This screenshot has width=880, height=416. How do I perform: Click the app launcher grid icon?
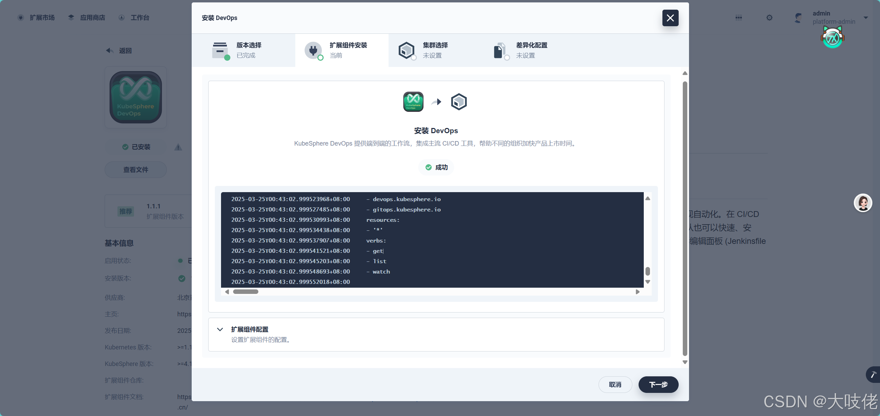pos(738,18)
